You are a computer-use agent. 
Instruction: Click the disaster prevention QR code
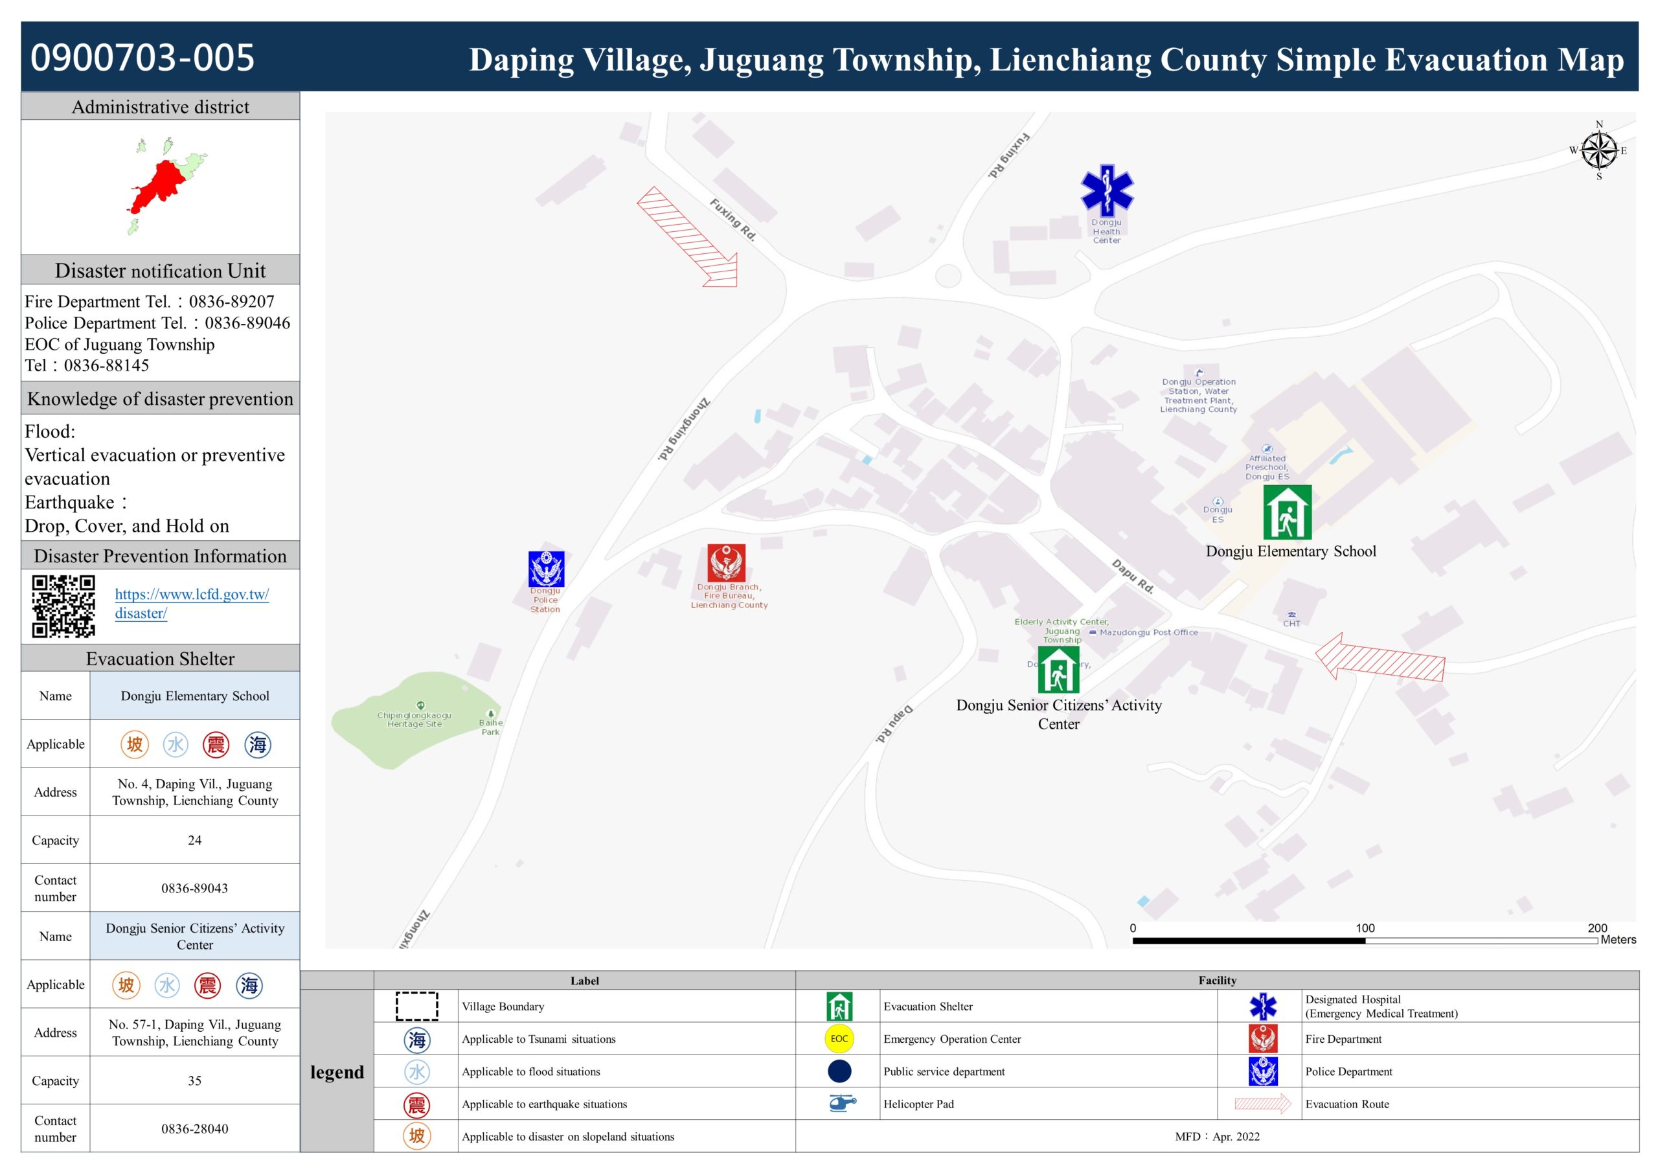(x=63, y=606)
